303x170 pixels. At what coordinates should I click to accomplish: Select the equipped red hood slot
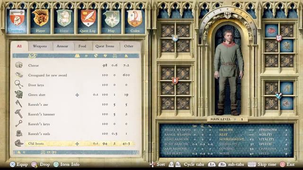tap(271, 31)
